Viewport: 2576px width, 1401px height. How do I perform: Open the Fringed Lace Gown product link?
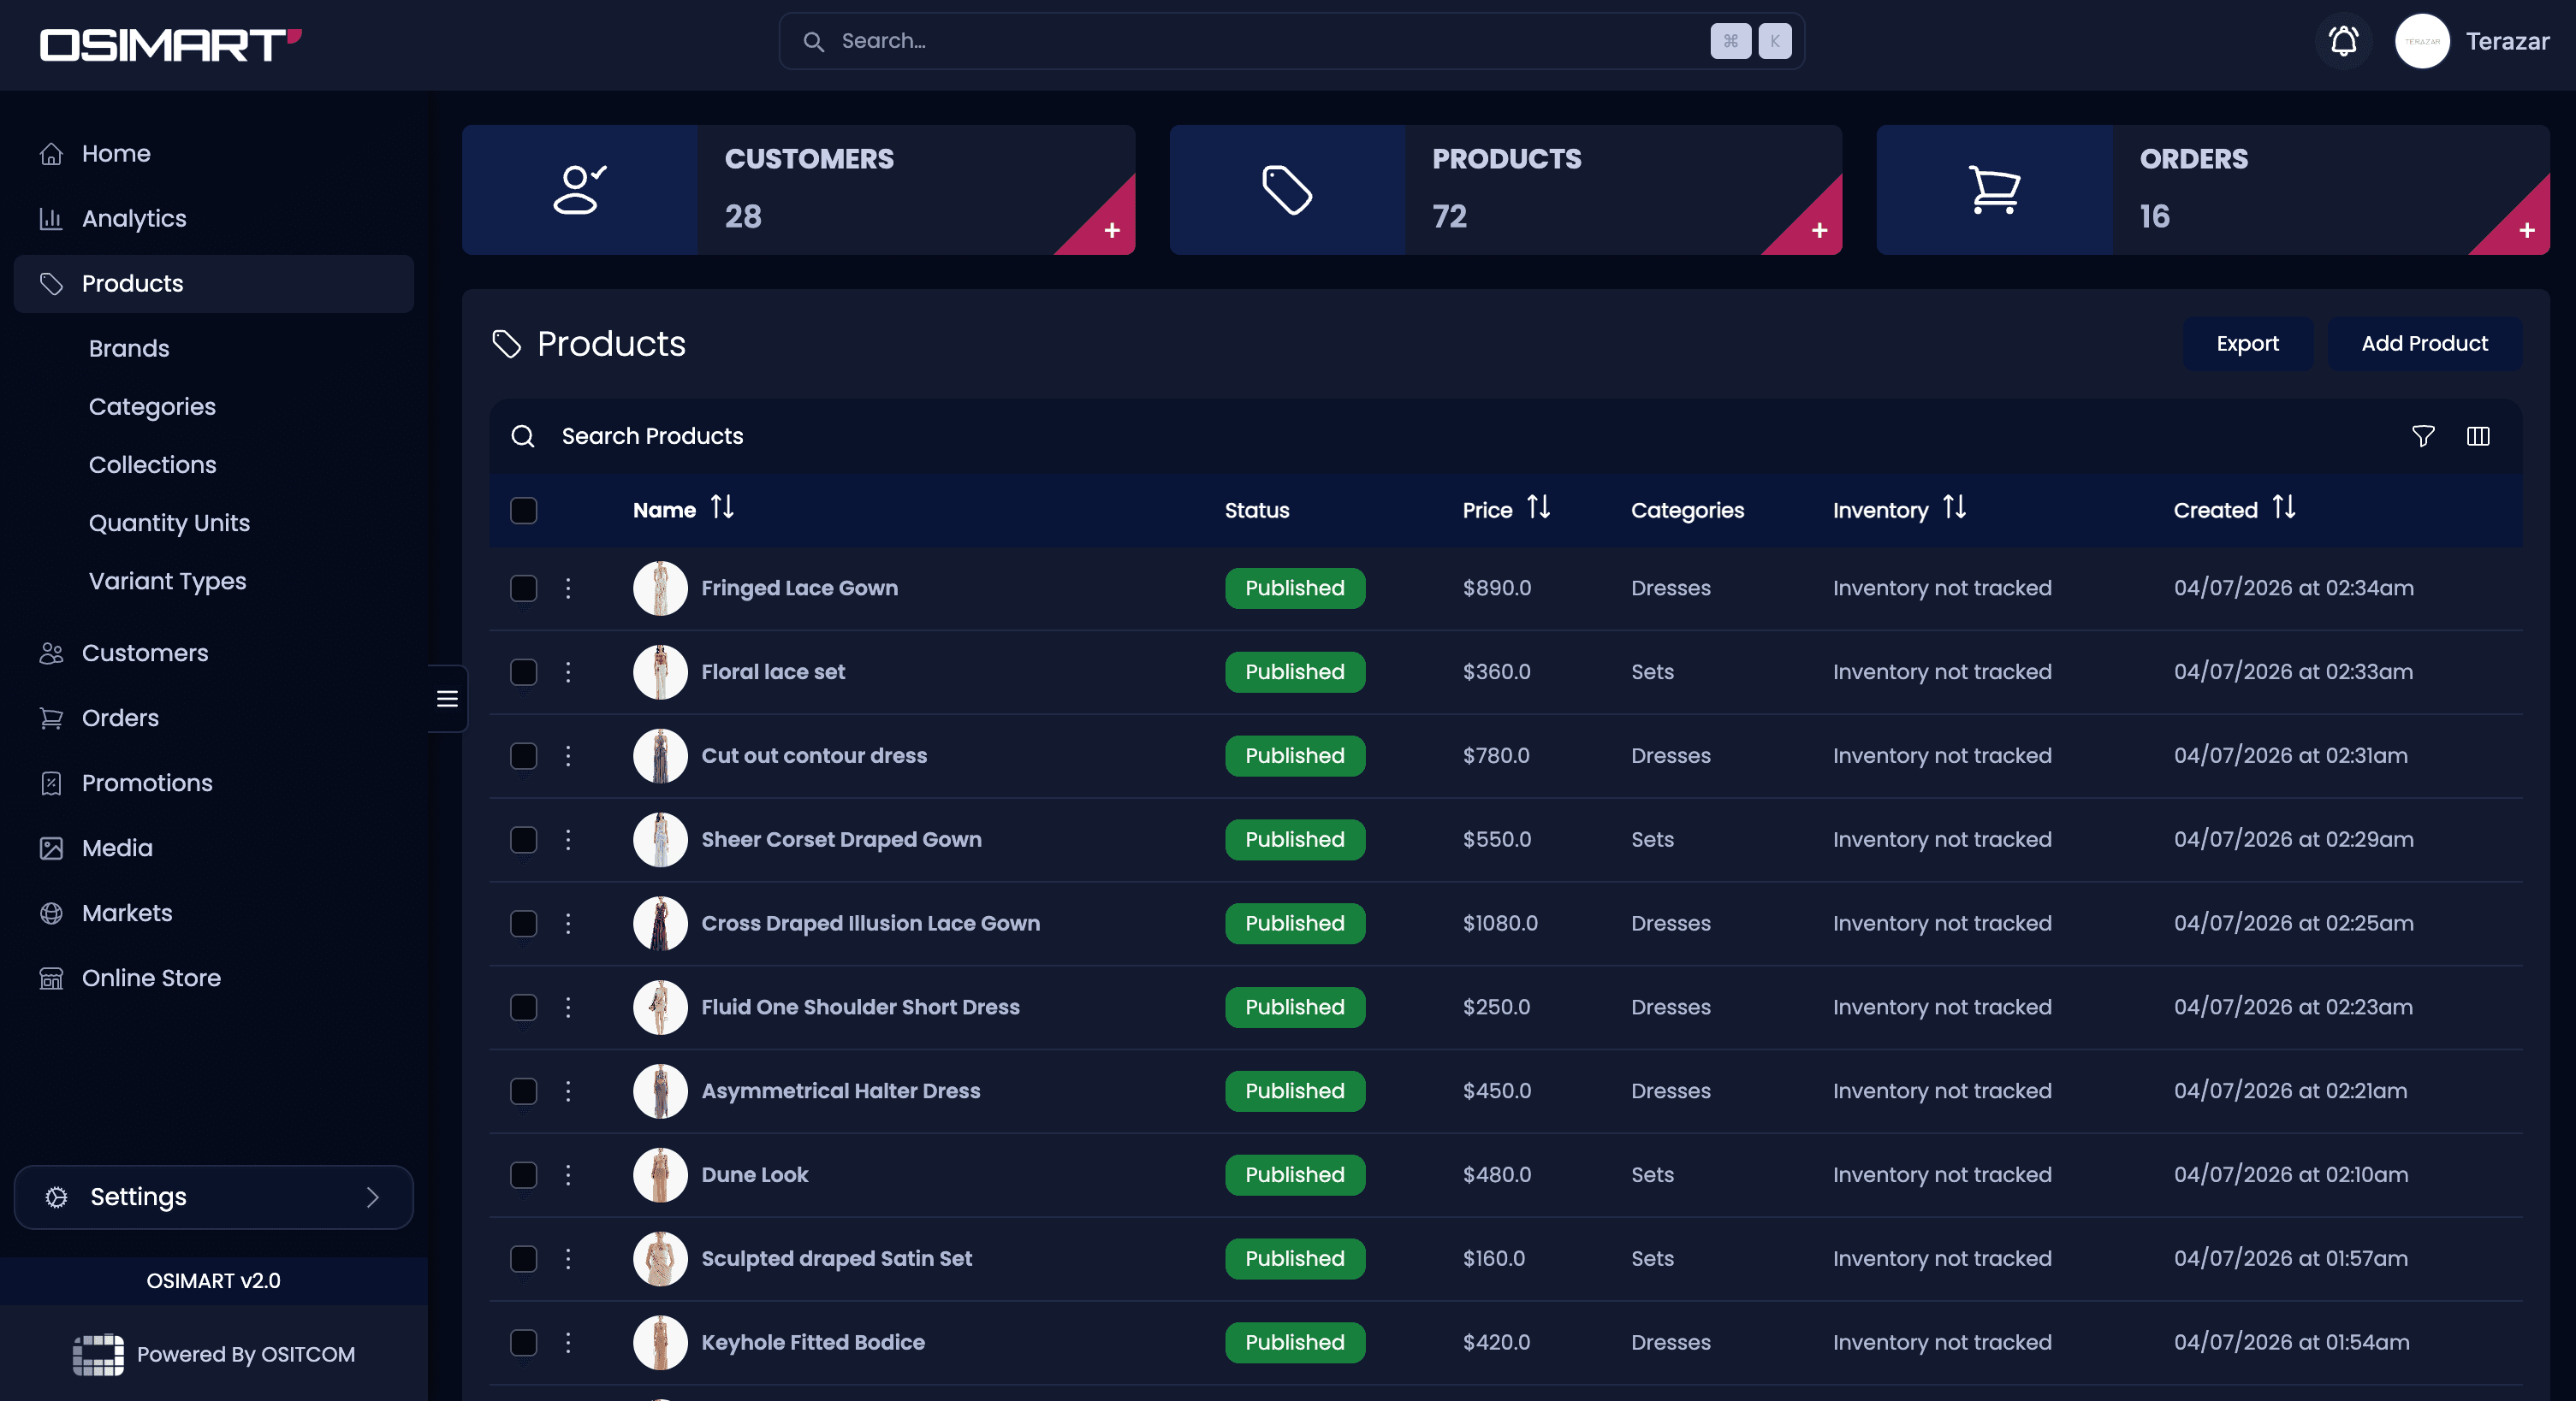click(x=799, y=588)
